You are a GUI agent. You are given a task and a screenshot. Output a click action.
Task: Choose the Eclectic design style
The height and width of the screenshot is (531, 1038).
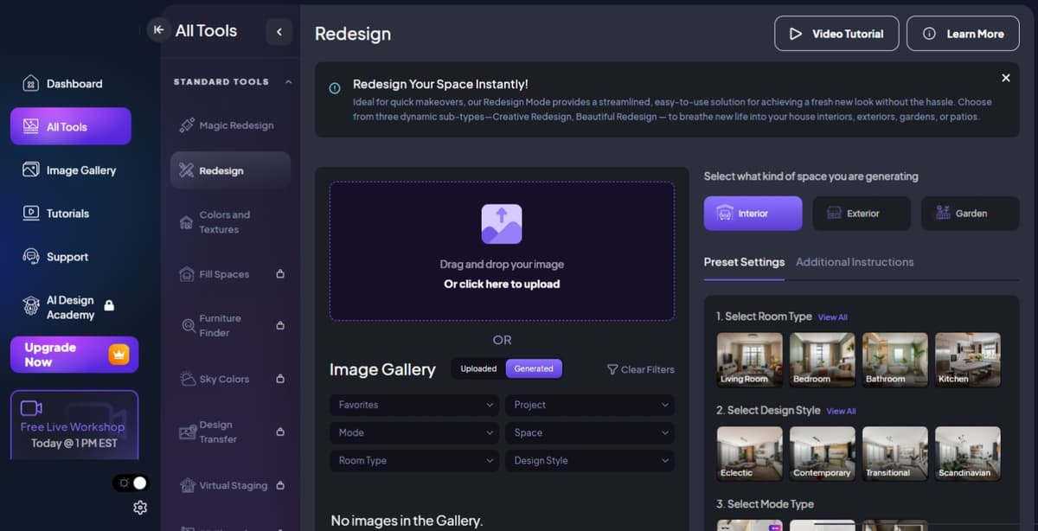(x=750, y=453)
